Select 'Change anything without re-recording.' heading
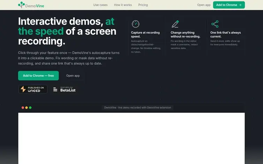The image size is (263, 164). 185,34
